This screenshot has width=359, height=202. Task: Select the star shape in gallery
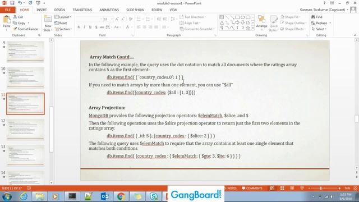point(248,28)
